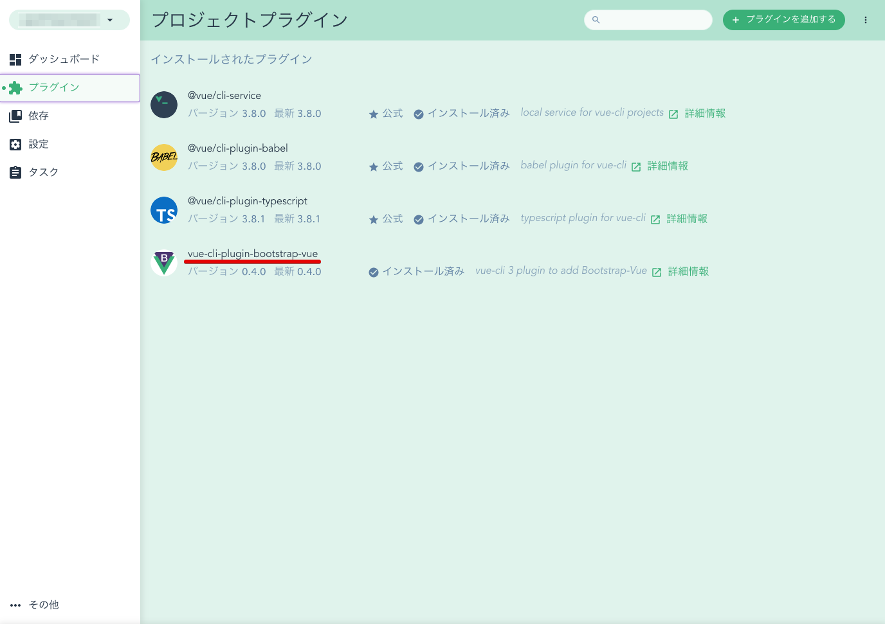
Task: Click the 公式 star icon for babel plugin
Action: click(x=374, y=167)
